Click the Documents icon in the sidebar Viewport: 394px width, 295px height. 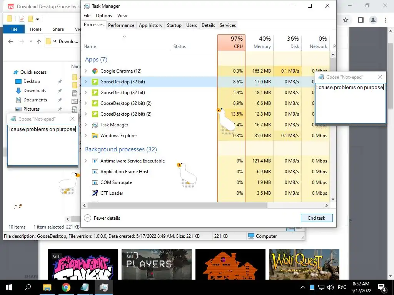(18, 100)
